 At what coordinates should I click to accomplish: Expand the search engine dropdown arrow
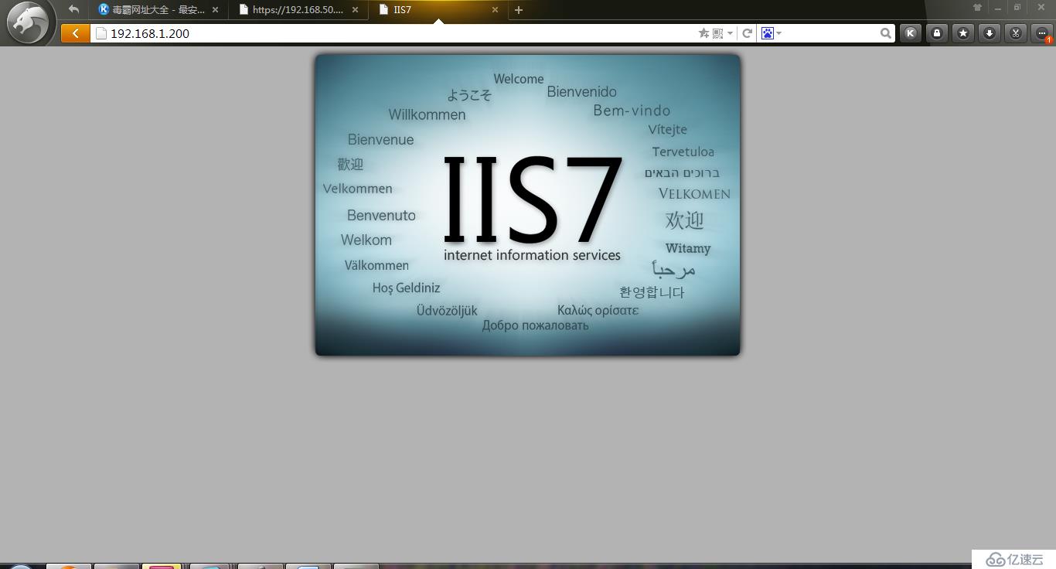click(778, 33)
